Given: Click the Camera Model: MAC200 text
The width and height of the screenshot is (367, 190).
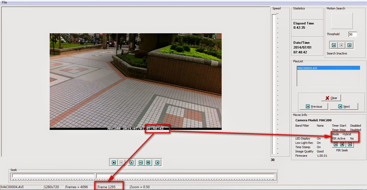Looking at the screenshot, I should point(313,120).
